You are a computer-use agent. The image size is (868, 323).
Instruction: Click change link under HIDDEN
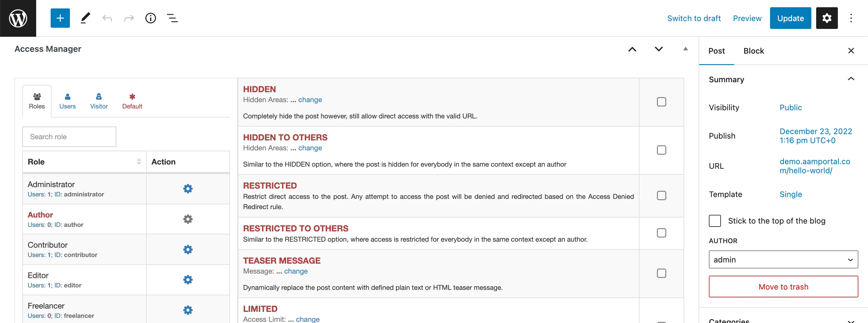310,100
